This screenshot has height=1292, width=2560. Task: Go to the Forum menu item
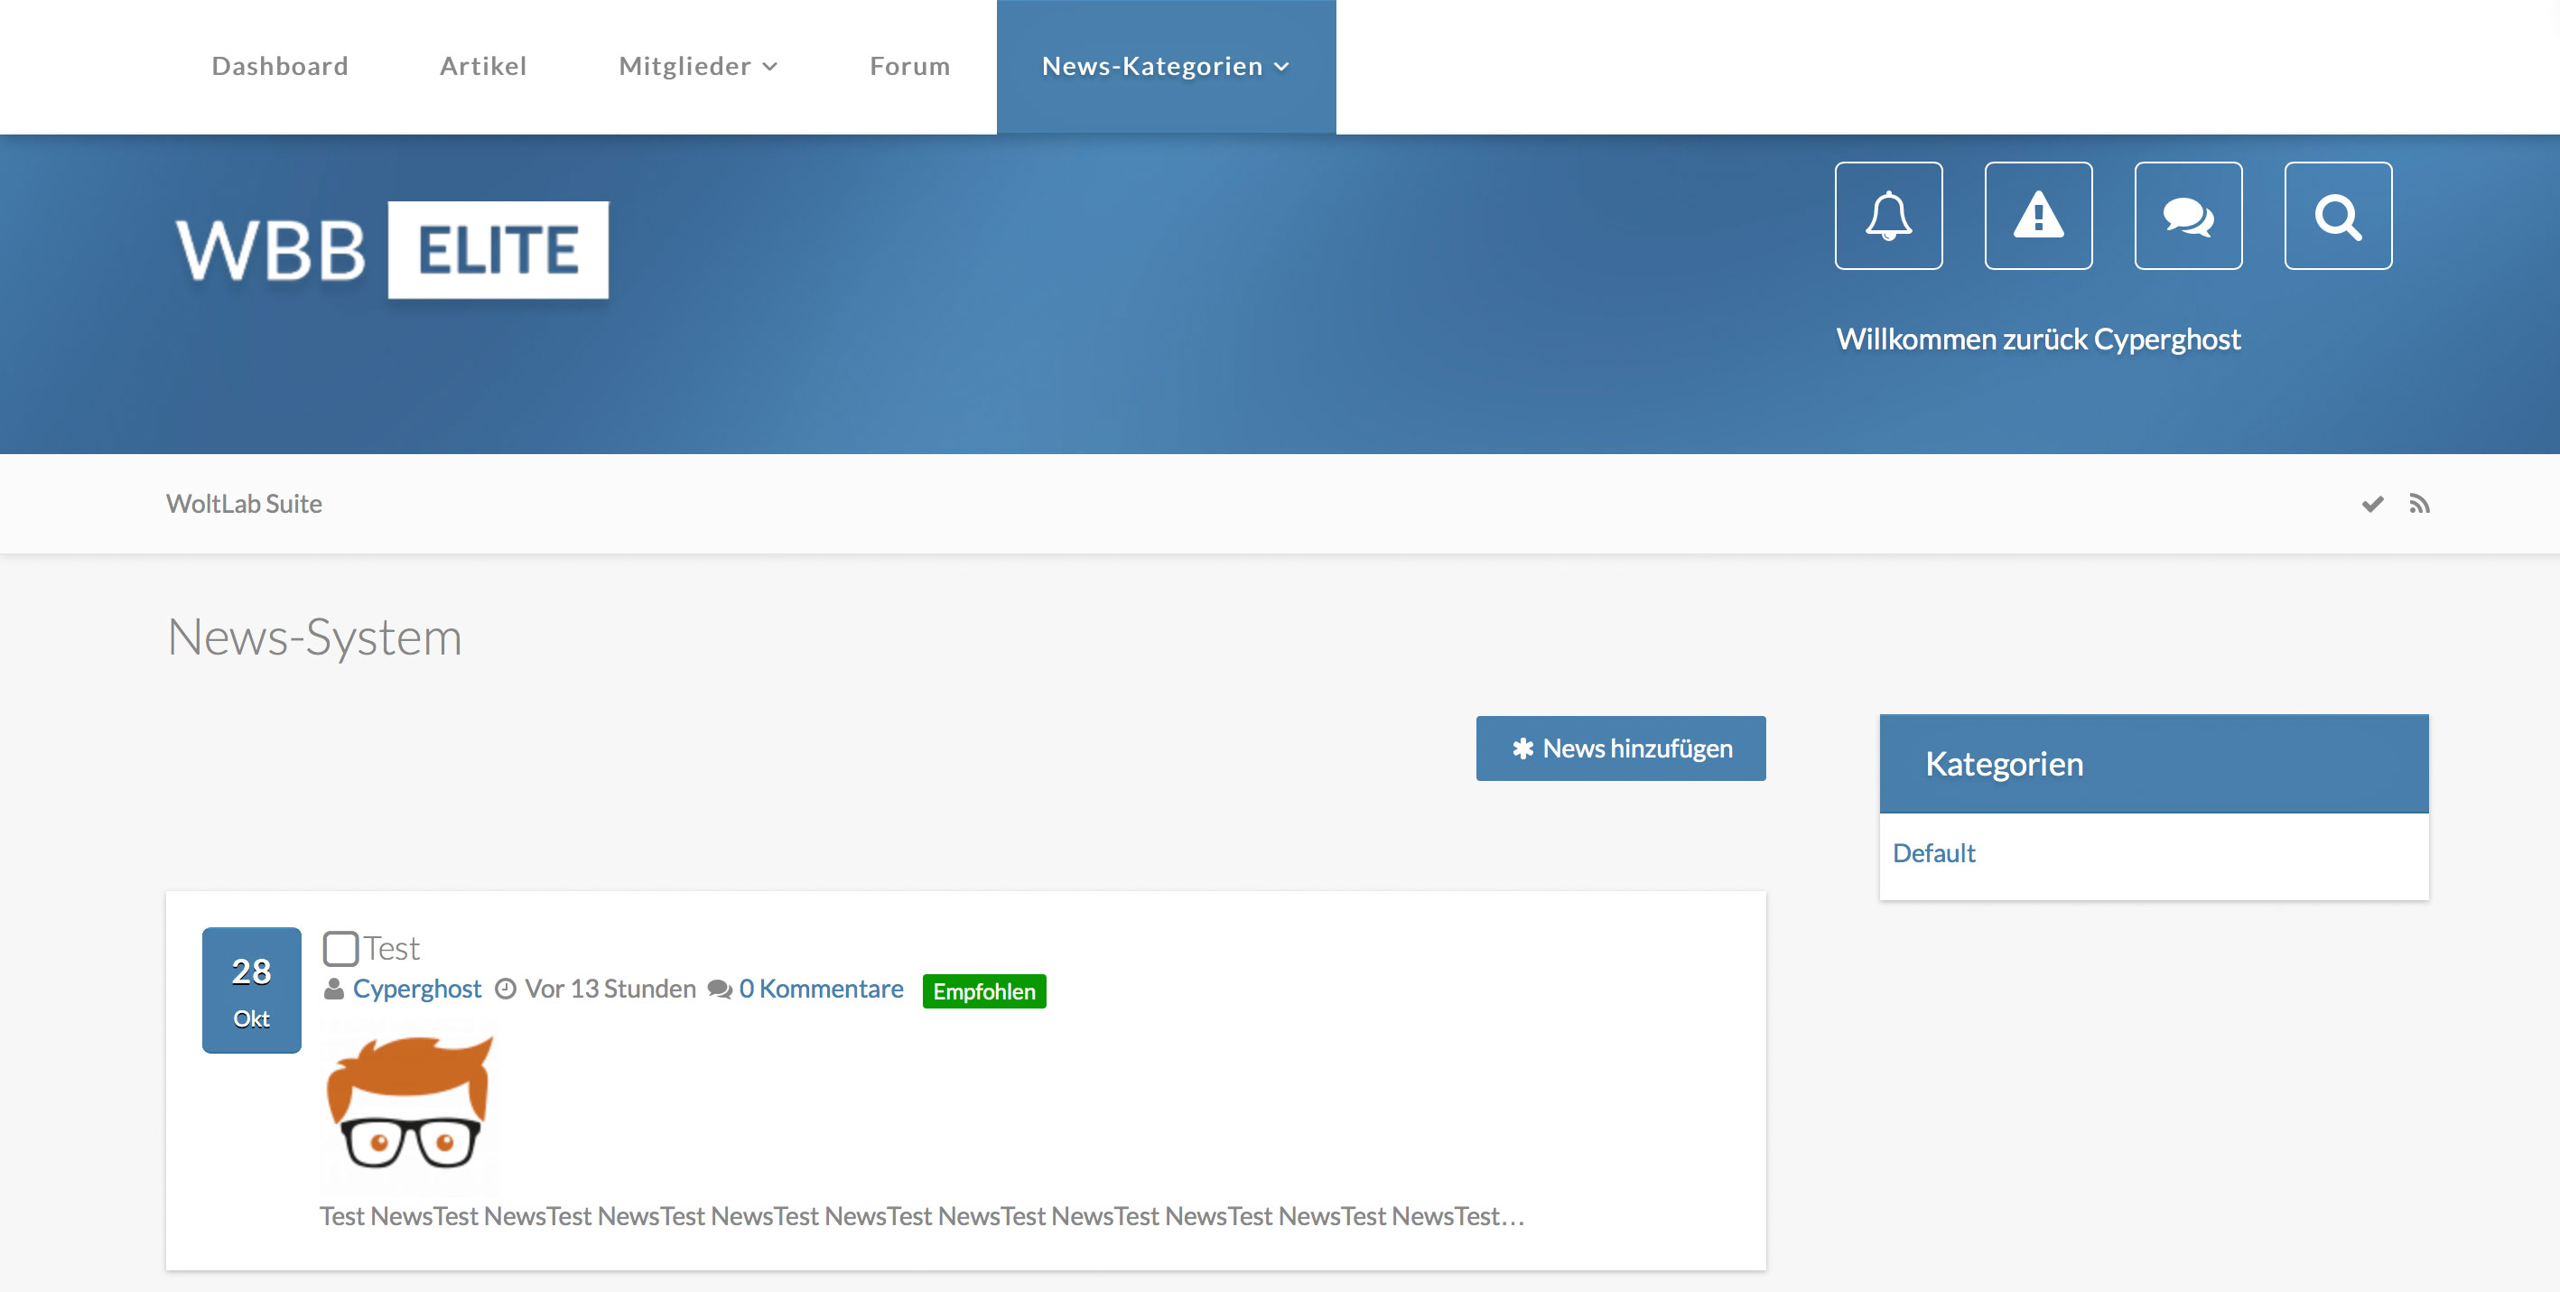[x=909, y=67]
